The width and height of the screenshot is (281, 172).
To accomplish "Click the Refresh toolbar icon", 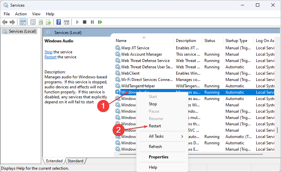I will click(x=41, y=22).
